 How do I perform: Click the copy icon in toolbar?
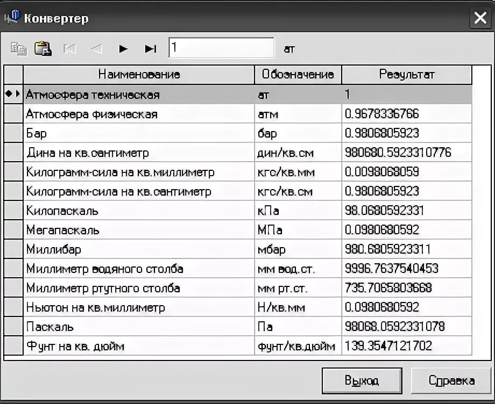click(19, 49)
